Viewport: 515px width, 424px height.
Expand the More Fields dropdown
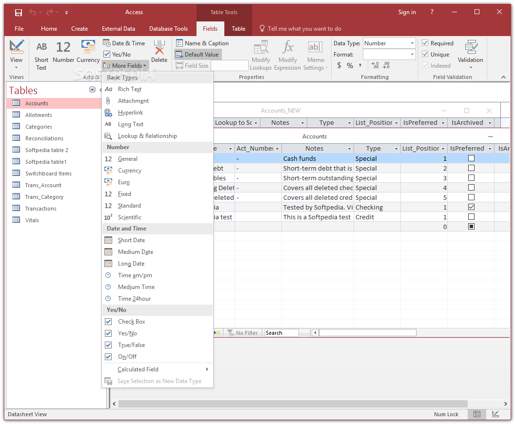[125, 66]
